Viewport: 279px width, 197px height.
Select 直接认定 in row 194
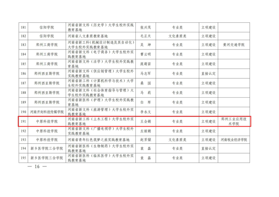click(208, 148)
